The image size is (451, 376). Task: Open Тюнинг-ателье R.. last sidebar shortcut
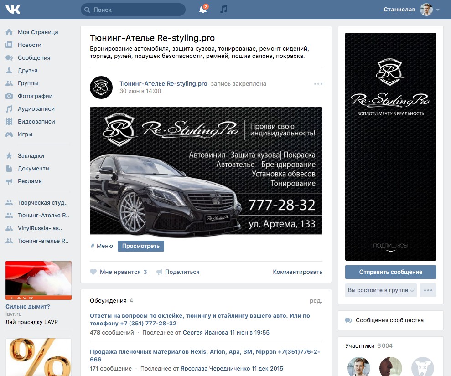(43, 241)
